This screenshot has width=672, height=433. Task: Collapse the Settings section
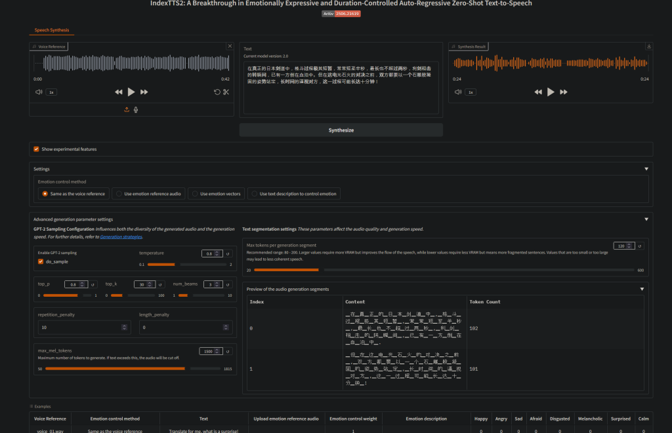(x=646, y=169)
